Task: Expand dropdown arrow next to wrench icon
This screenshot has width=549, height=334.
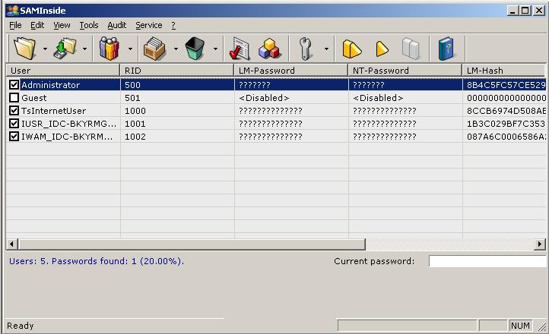Action: pyautogui.click(x=326, y=49)
